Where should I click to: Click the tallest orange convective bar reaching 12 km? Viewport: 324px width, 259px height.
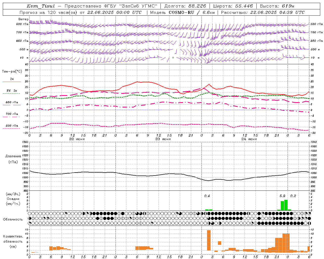point(209,240)
